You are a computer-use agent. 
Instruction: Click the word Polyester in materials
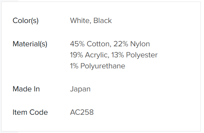coord(142,55)
